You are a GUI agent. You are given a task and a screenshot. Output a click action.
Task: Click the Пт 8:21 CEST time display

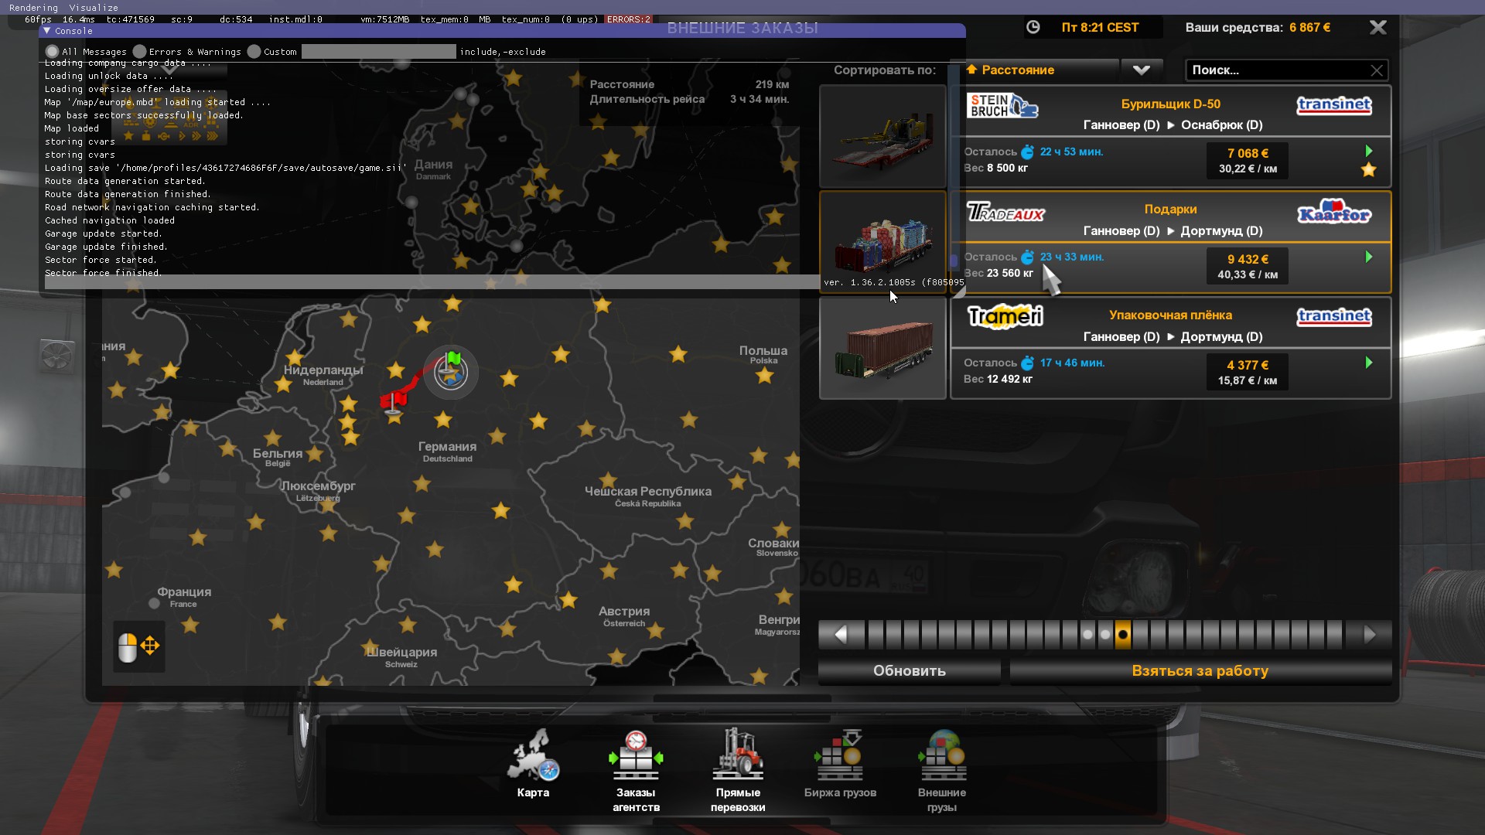(1100, 27)
